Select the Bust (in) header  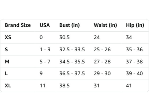point(69,25)
